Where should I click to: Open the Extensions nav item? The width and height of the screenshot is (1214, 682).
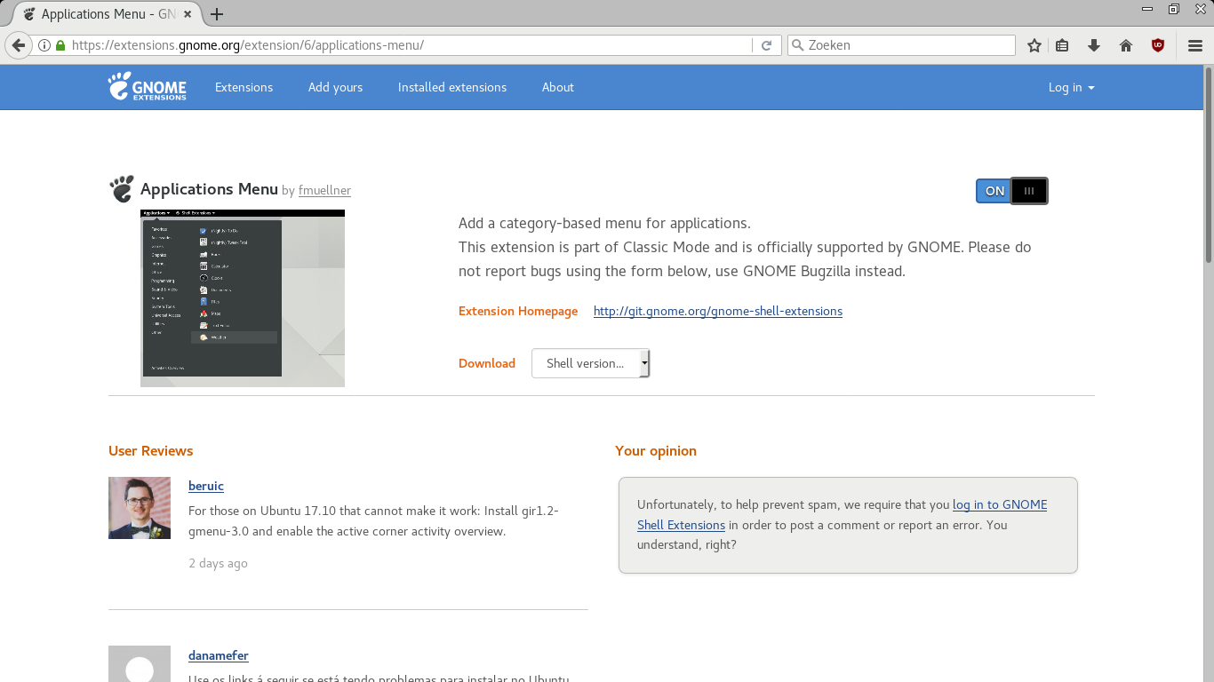[x=244, y=87]
